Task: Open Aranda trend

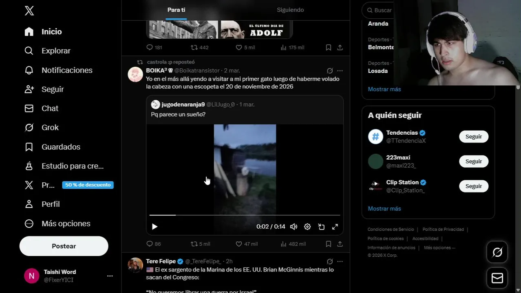Action: tap(378, 24)
